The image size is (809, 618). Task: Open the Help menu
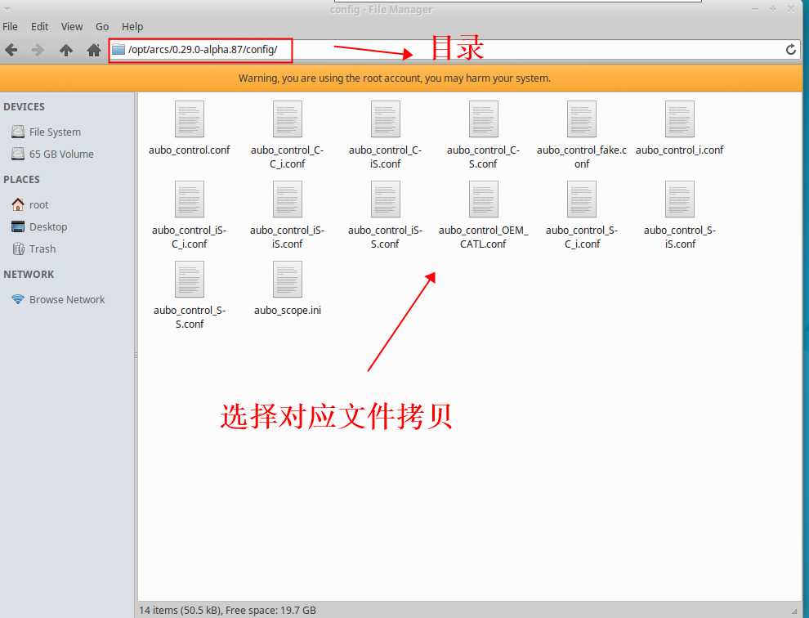pyautogui.click(x=132, y=26)
